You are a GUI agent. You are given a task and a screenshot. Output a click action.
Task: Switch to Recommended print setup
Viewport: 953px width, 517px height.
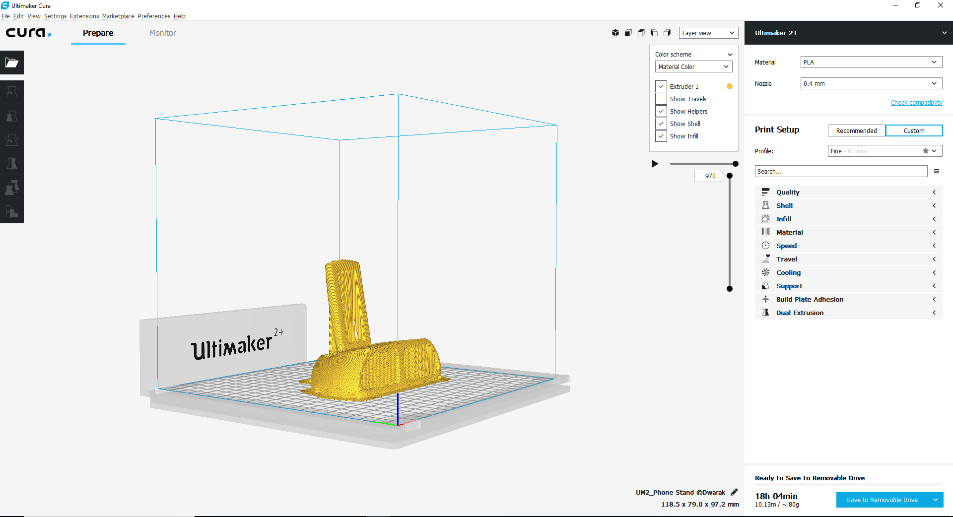point(857,130)
